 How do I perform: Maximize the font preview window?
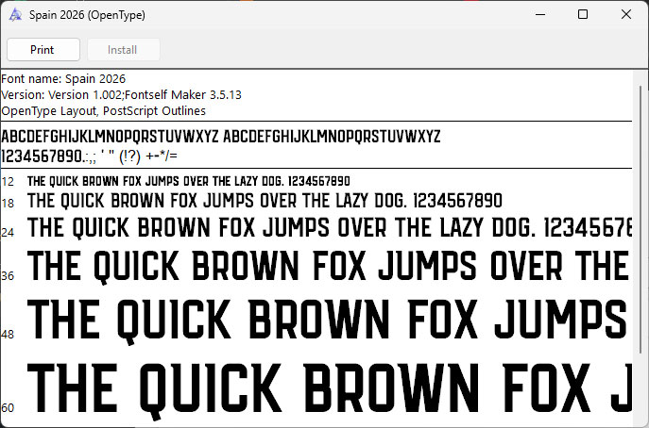(583, 15)
